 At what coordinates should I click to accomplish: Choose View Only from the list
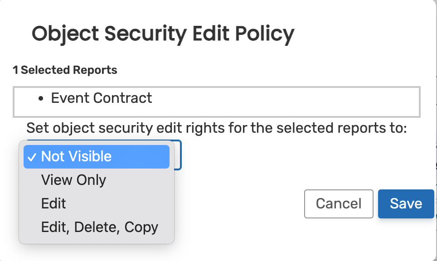click(73, 180)
